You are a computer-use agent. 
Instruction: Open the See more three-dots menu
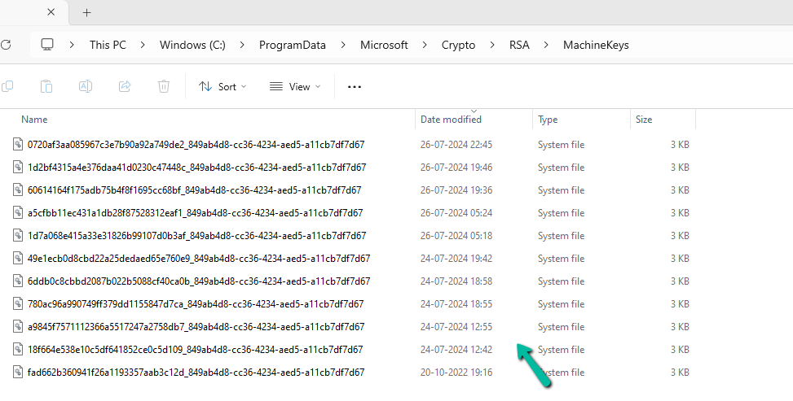pos(354,87)
